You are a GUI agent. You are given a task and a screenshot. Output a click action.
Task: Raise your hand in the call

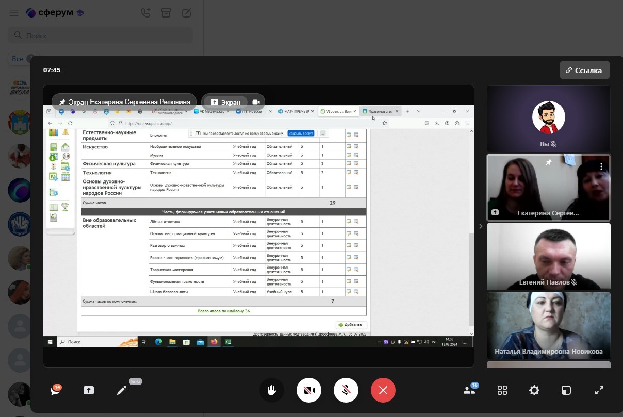click(x=272, y=390)
